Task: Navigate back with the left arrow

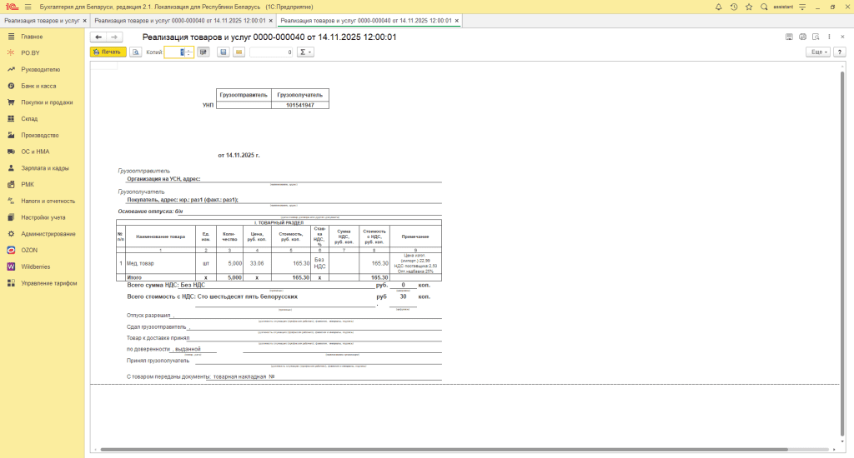Action: click(98, 37)
